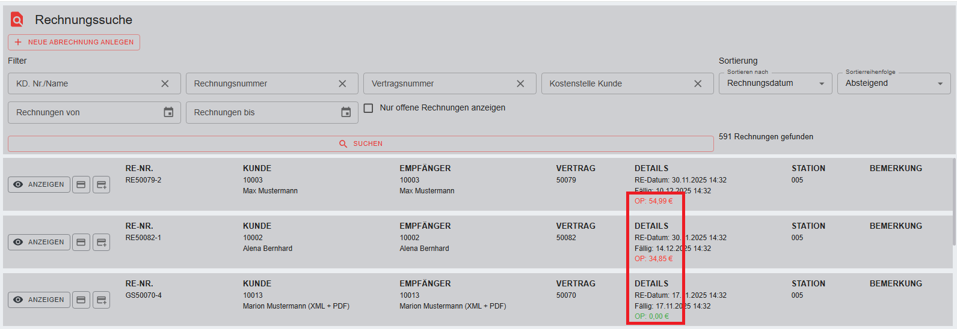Clear the KD. Nr./Name filter field
Viewport: 957px width, 329px height.
(165, 83)
